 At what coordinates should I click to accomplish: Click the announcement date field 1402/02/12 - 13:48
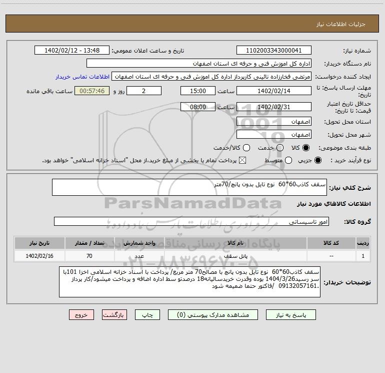click(72, 51)
